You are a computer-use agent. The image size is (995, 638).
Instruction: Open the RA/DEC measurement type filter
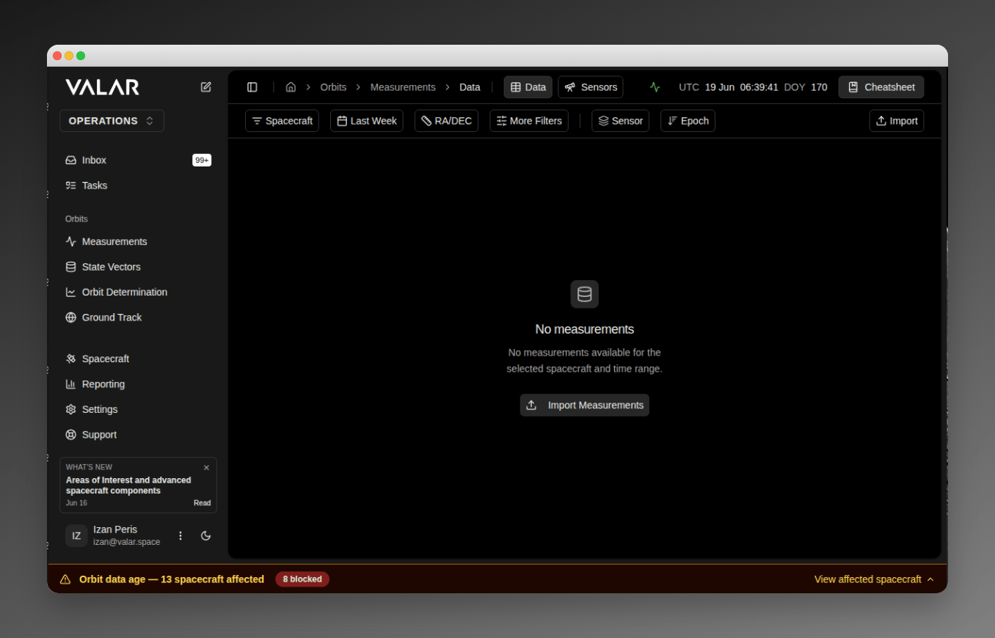(447, 121)
